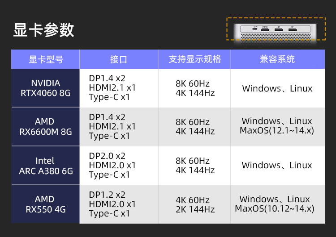Click the NVIDIA RTX4060 8G row label
The height and width of the screenshot is (237, 336).
pos(45,88)
